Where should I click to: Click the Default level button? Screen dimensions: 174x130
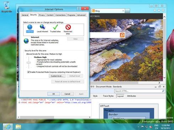(x=75, y=76)
